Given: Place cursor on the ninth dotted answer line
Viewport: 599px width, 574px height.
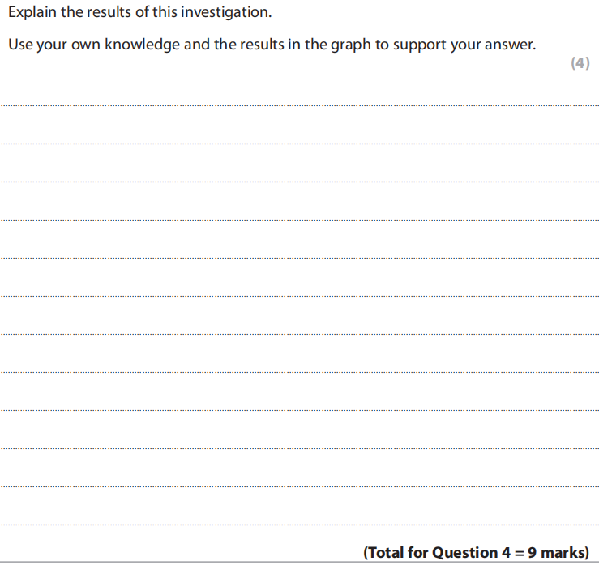Looking at the screenshot, I should 300,410.
